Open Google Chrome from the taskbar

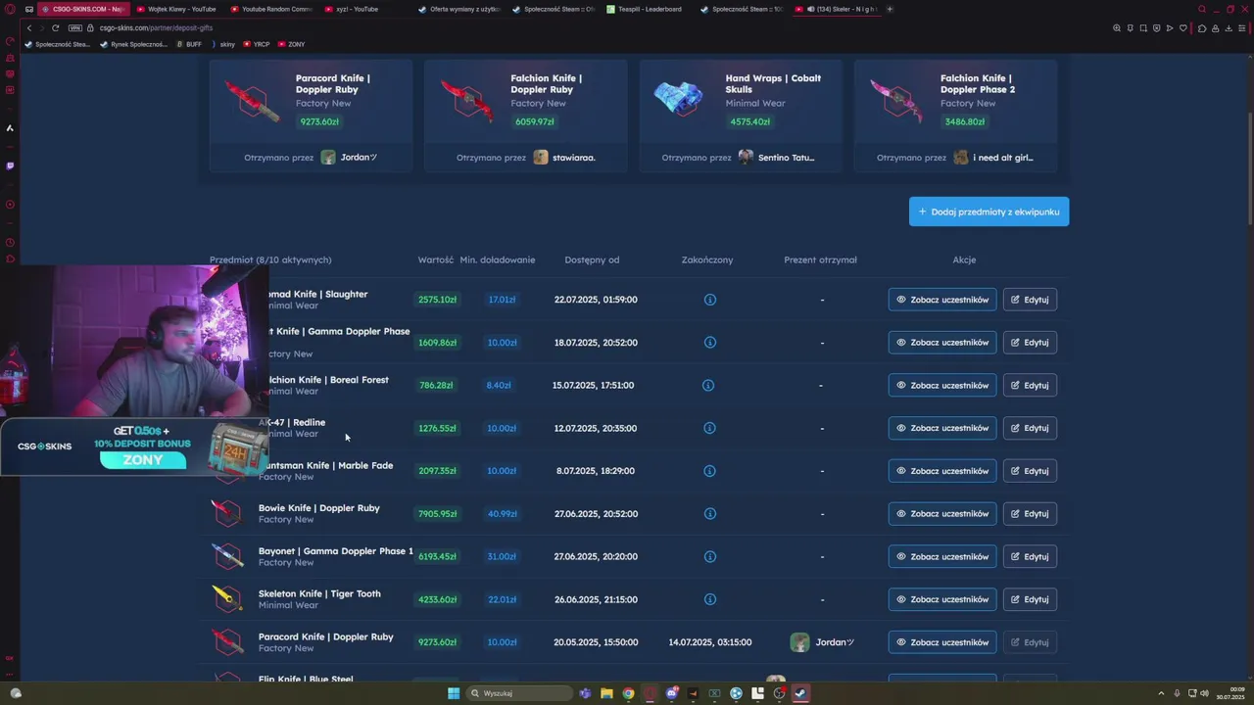point(628,693)
